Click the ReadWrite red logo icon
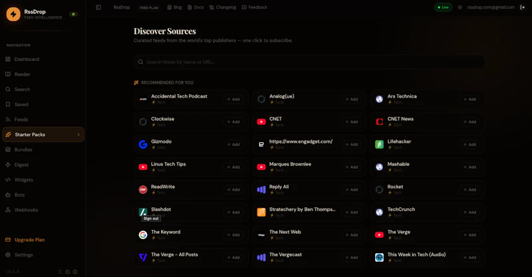The height and width of the screenshot is (277, 532). click(x=143, y=189)
